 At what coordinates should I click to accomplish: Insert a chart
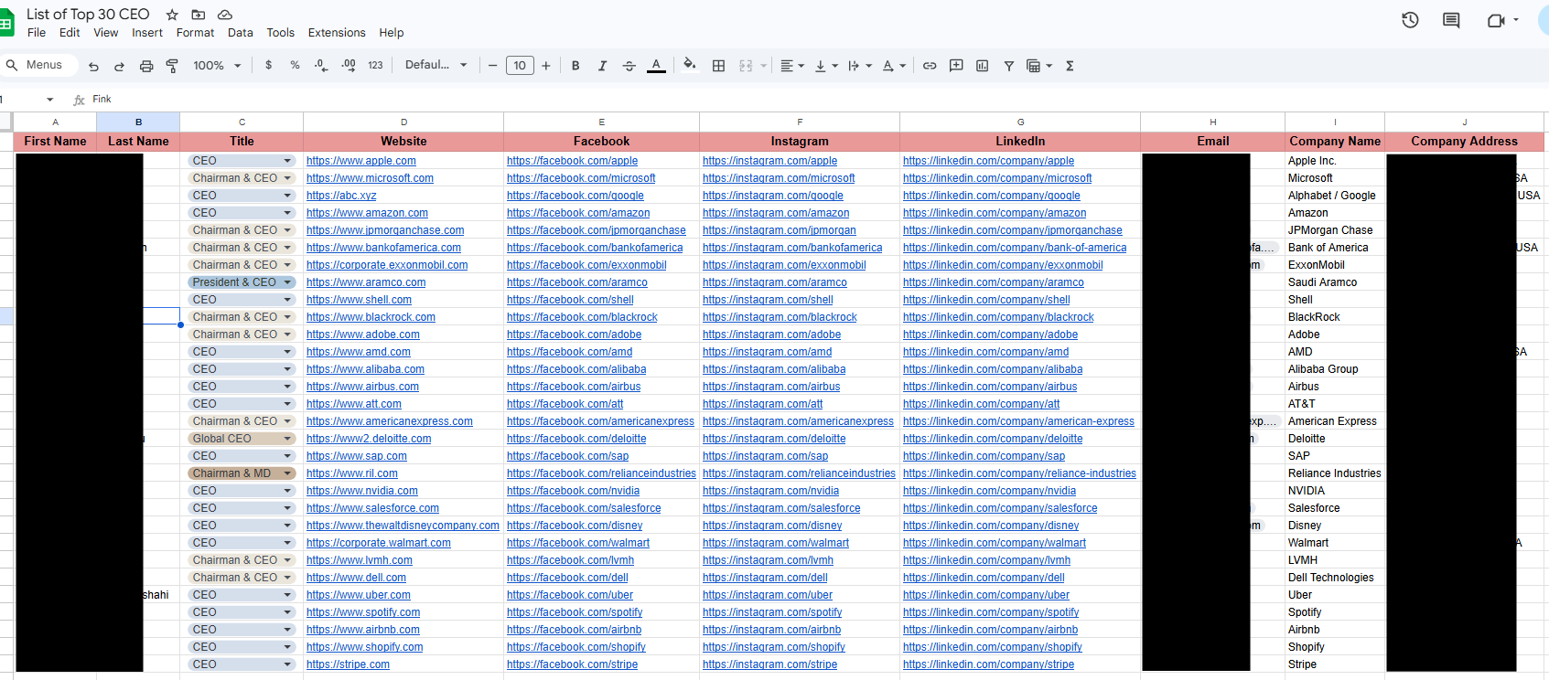pyautogui.click(x=983, y=66)
